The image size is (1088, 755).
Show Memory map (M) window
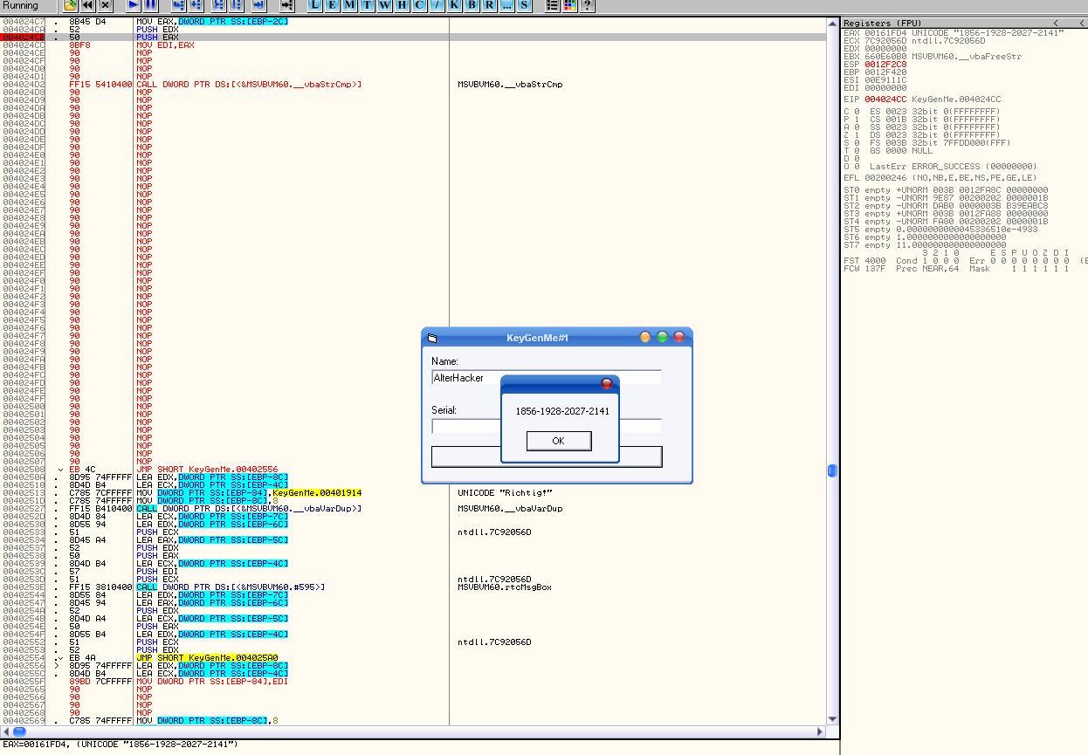point(349,5)
